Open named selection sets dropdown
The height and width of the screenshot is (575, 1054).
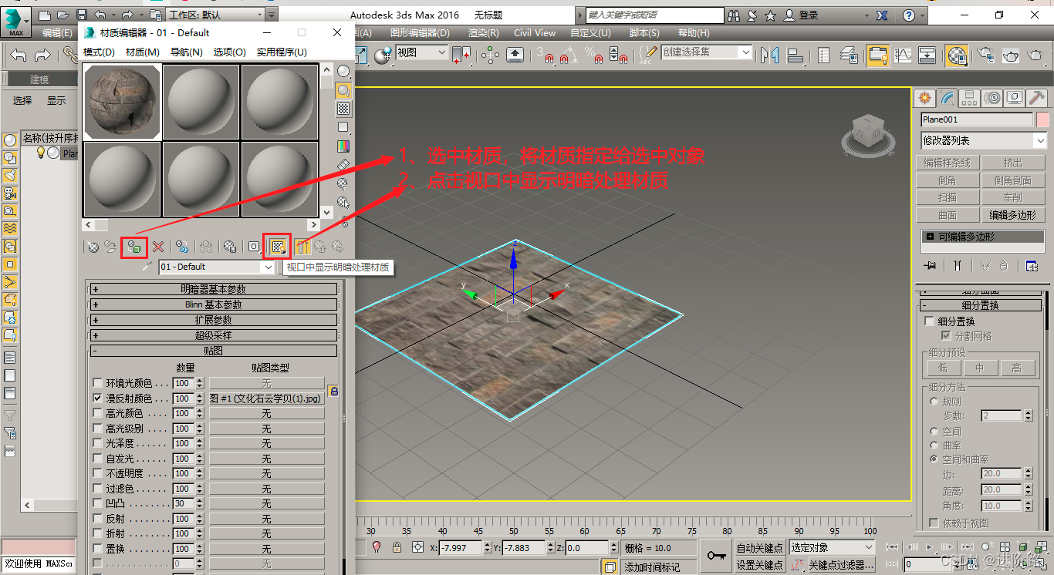click(745, 52)
